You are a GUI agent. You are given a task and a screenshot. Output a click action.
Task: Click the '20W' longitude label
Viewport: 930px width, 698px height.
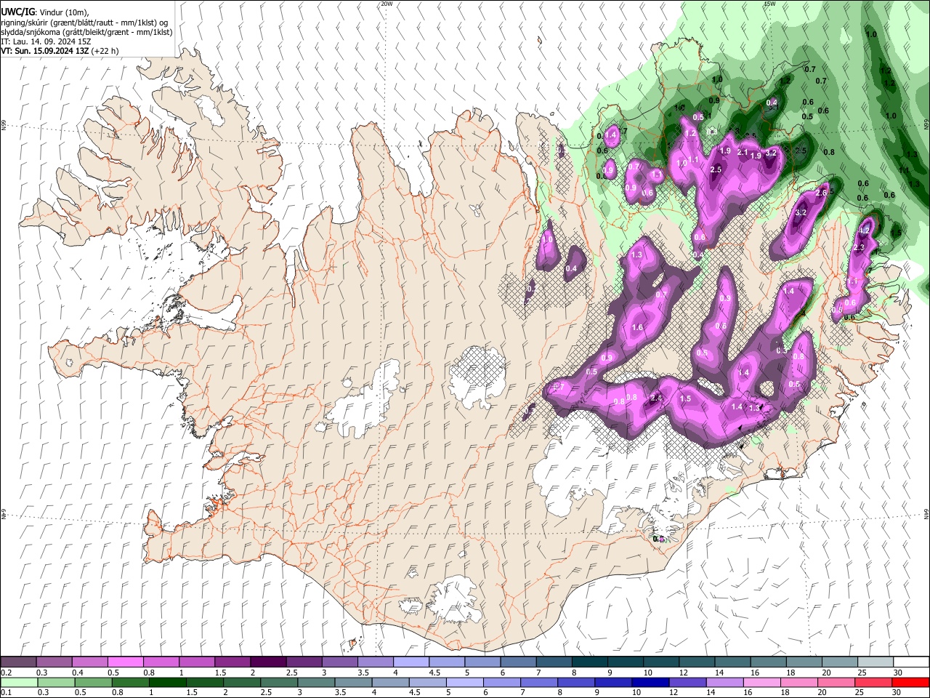tap(387, 4)
